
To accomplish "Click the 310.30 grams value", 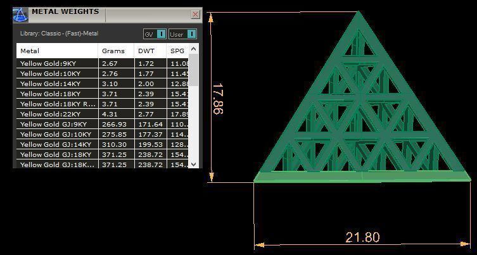I will pos(114,144).
